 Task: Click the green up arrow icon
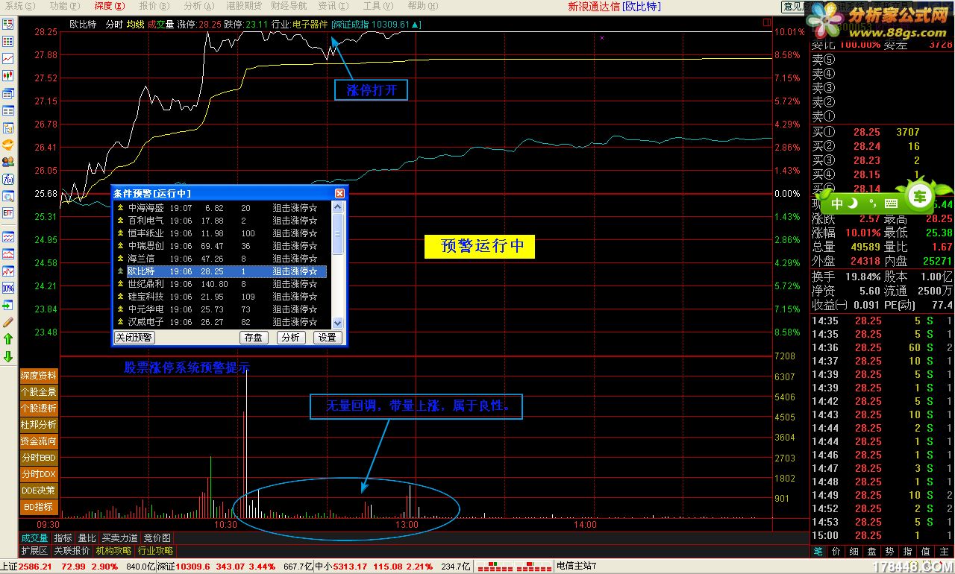tap(8, 339)
